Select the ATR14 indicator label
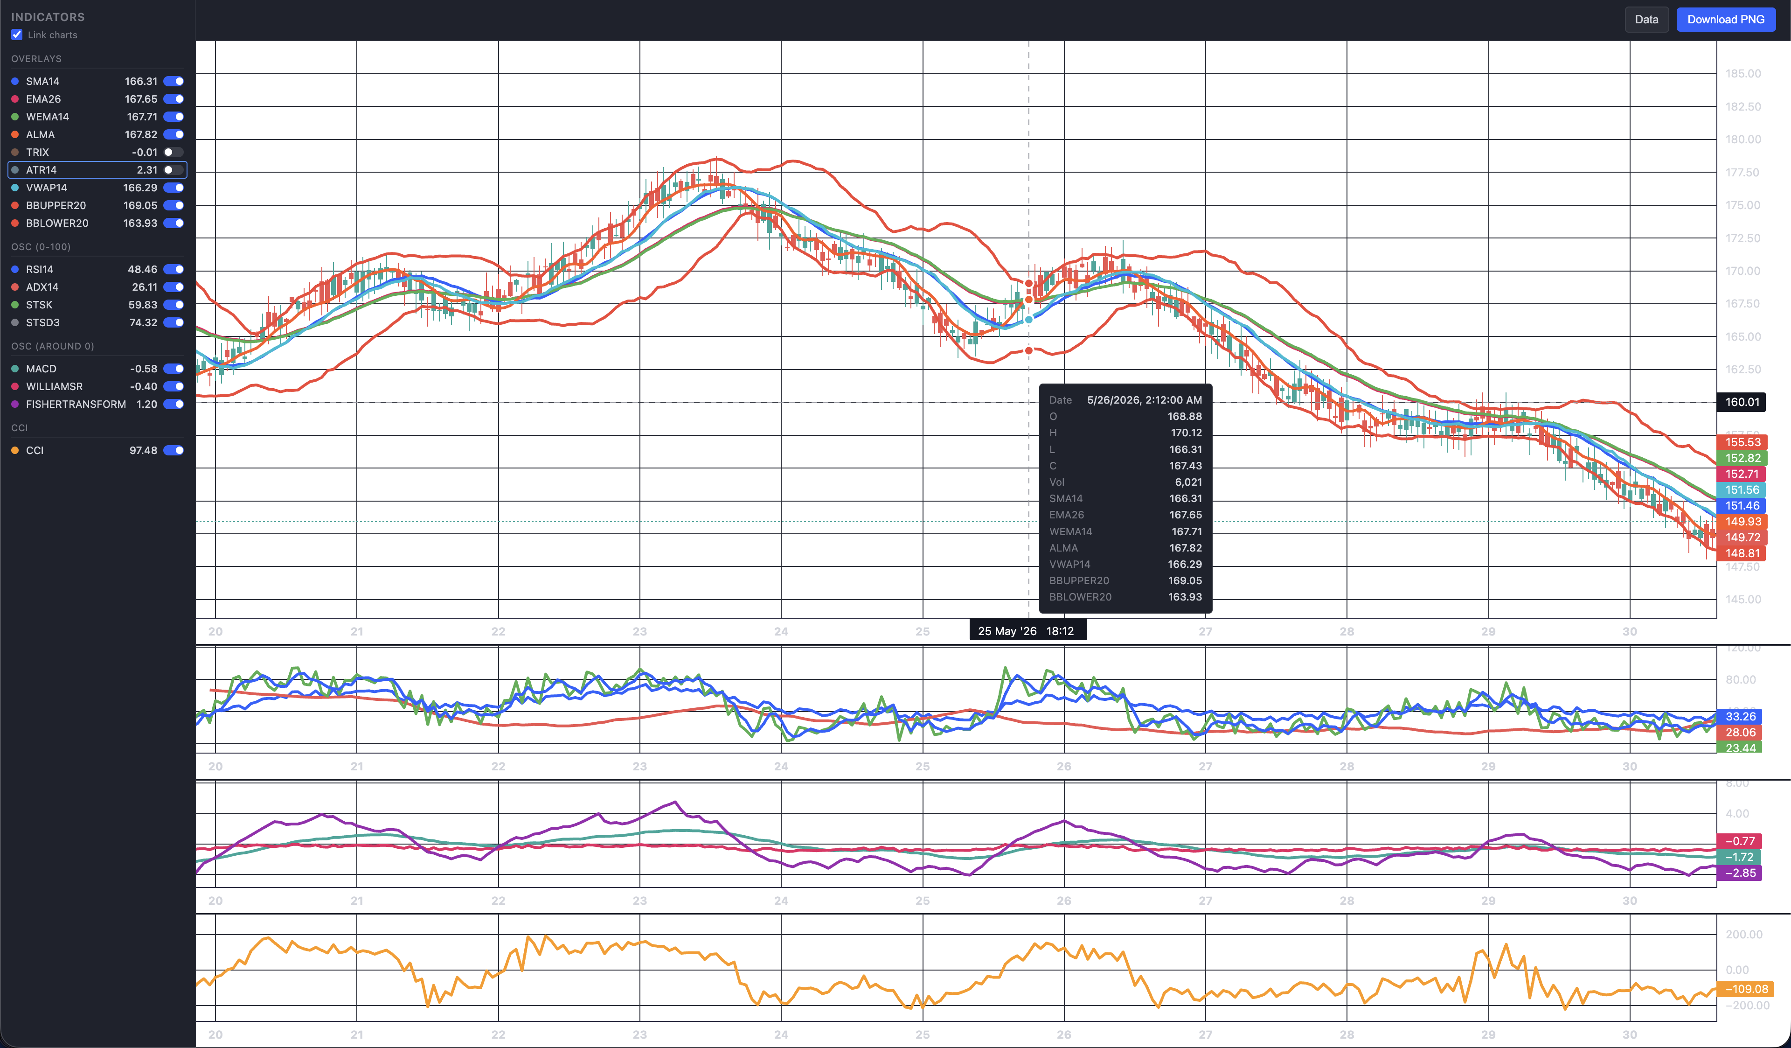 click(x=41, y=170)
